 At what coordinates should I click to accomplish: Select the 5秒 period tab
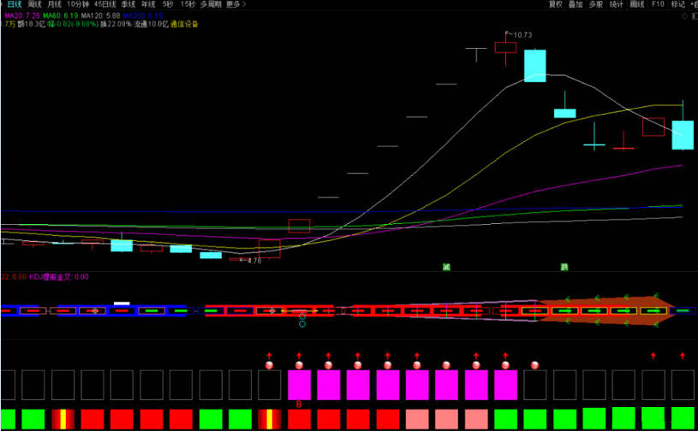tap(168, 4)
